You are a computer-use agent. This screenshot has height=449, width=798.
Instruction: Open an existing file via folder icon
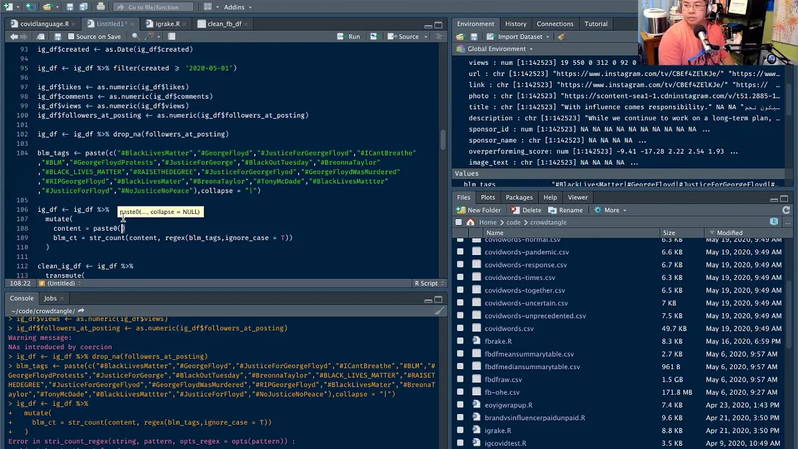click(x=47, y=7)
